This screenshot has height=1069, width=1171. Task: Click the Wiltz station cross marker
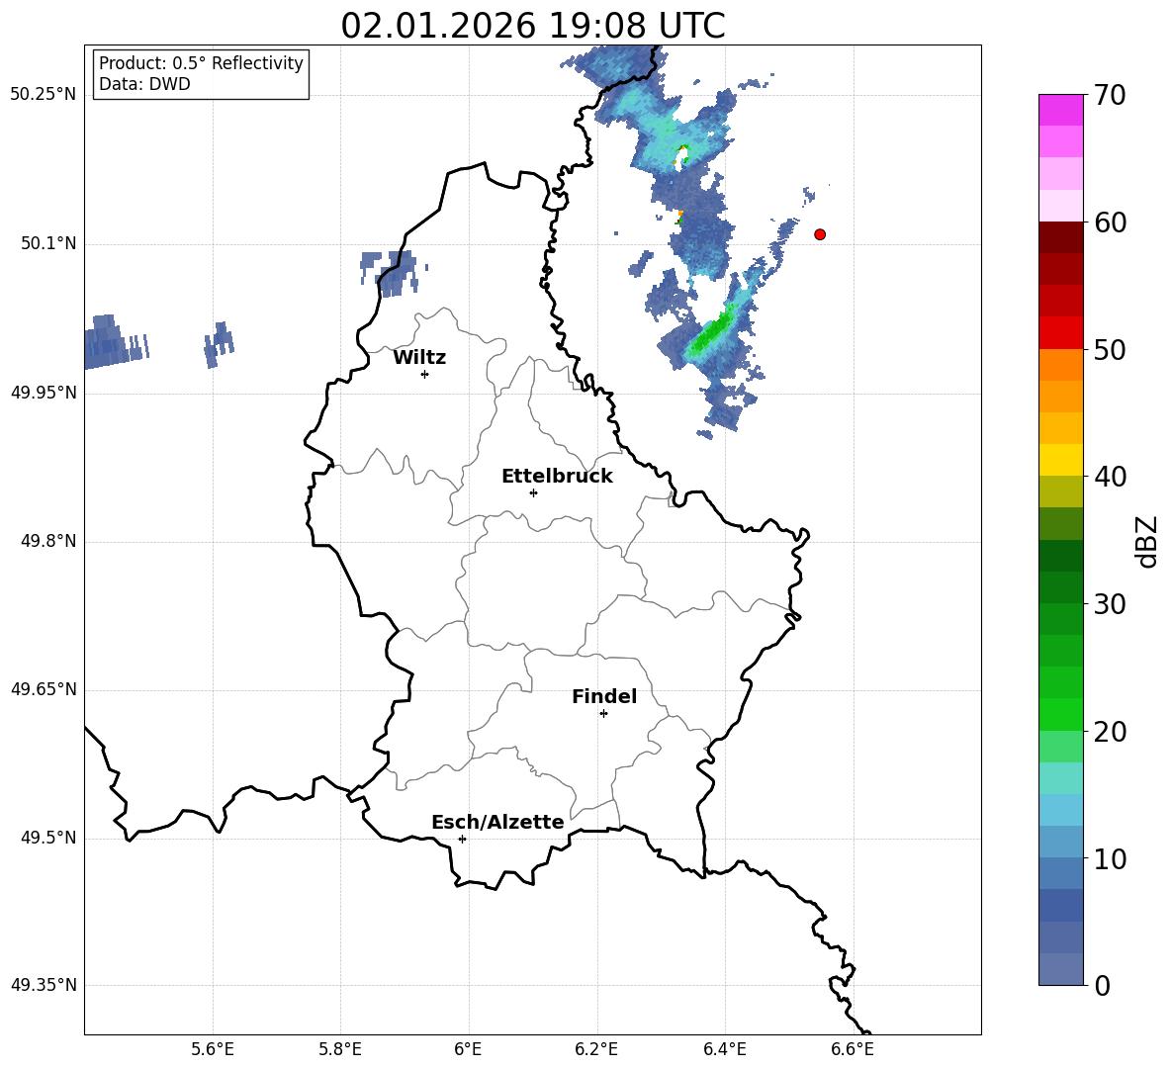[x=425, y=374]
